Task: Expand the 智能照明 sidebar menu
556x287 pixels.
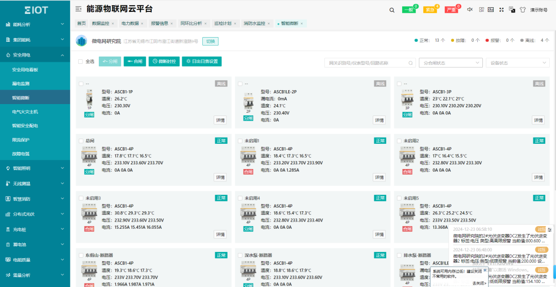Action: (x=35, y=168)
